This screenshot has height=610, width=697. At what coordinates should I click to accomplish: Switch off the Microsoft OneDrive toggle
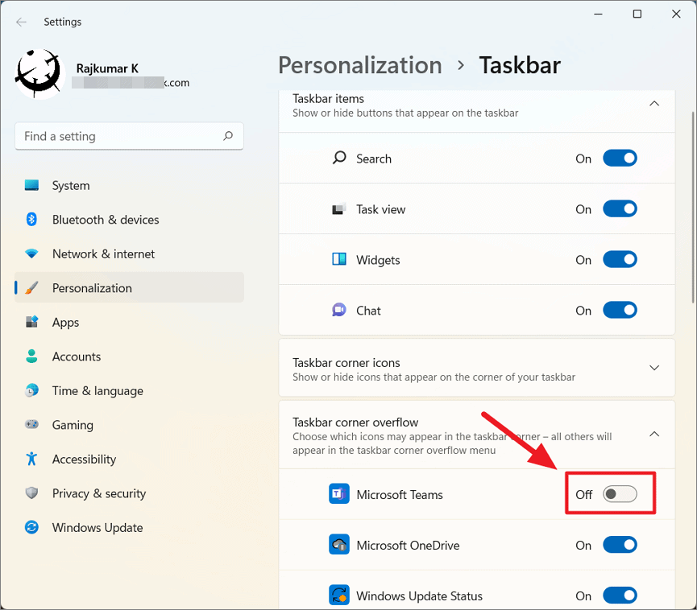coord(620,545)
